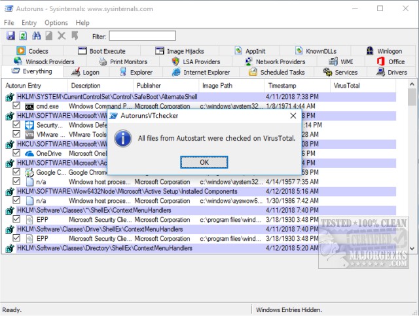Toggle EPP checkbox under * ShellEx key
Screen dimensions: 419x316
(16, 219)
